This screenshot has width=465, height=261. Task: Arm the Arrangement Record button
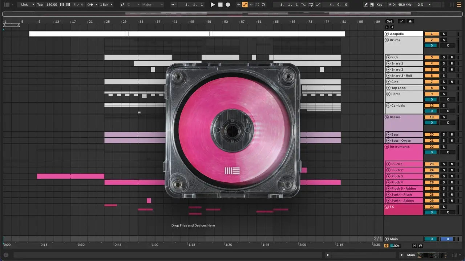click(x=228, y=5)
